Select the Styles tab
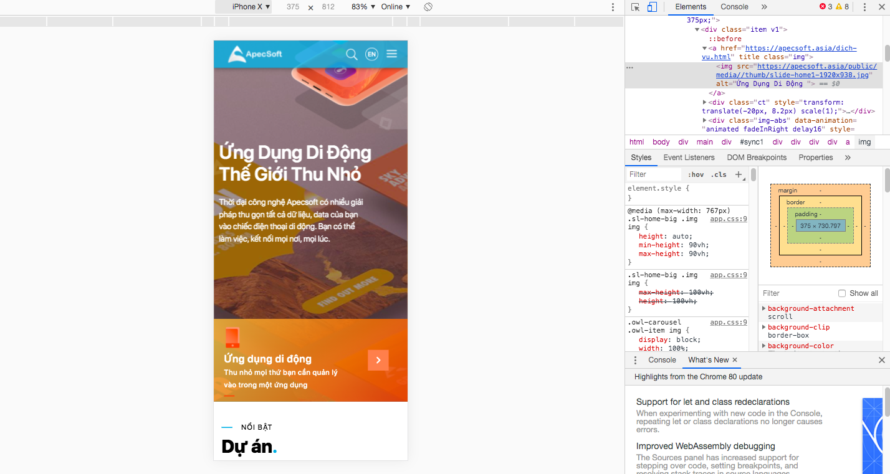The height and width of the screenshot is (474, 890). pyautogui.click(x=641, y=158)
